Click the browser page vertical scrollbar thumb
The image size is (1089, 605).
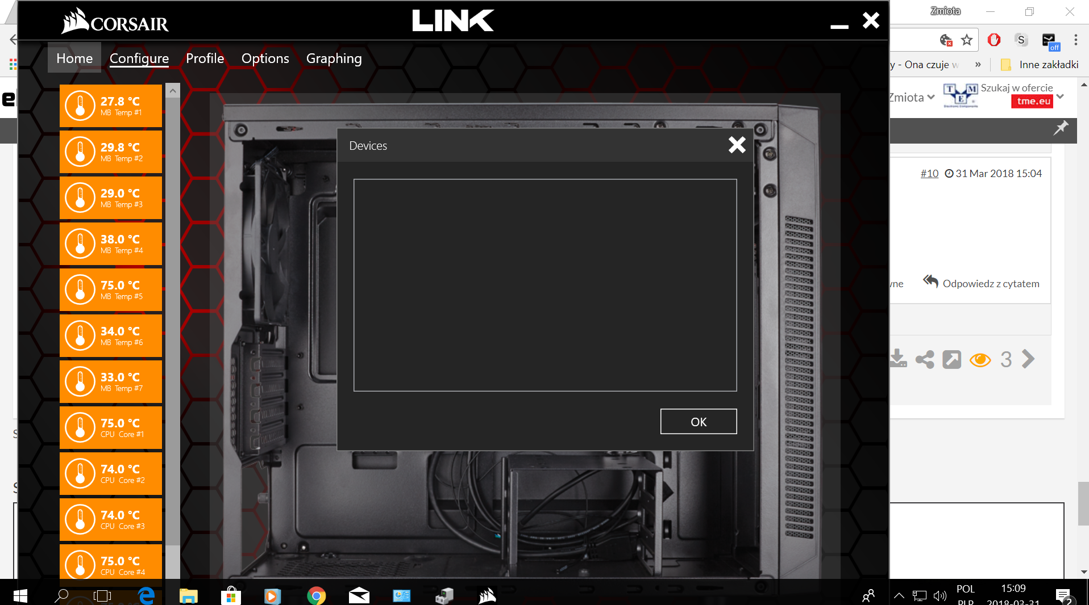(x=1083, y=503)
